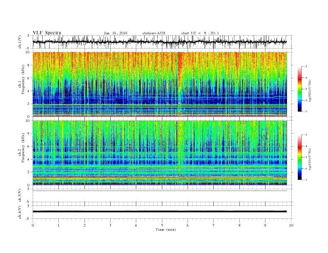Click the "-3" tick on ch.1 colorbar

pos(306,67)
